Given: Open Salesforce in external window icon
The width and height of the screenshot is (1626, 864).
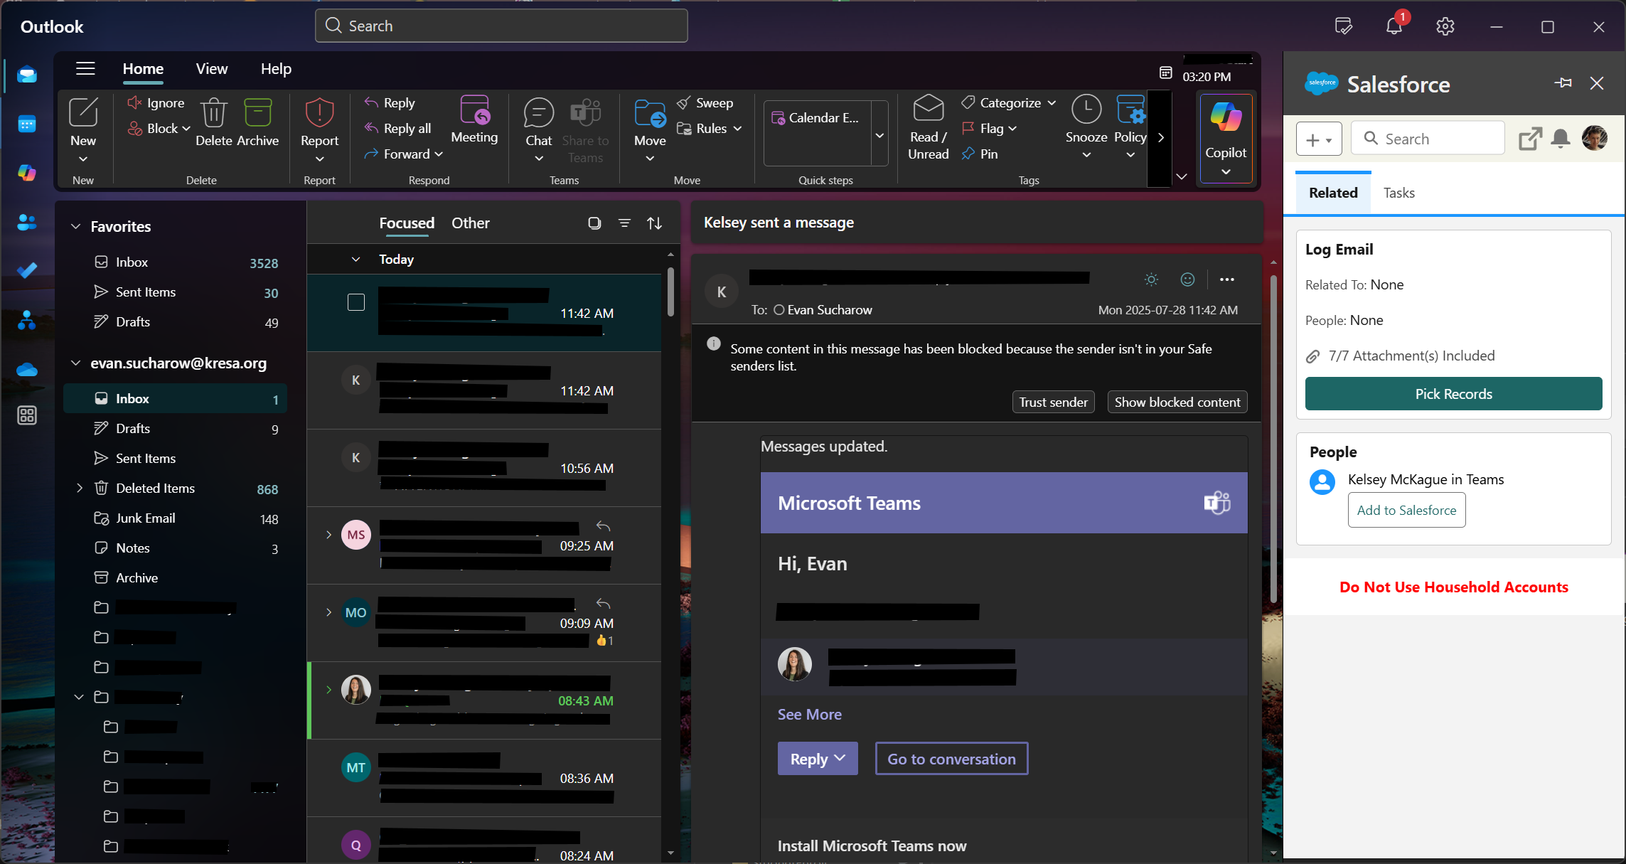Looking at the screenshot, I should point(1530,138).
